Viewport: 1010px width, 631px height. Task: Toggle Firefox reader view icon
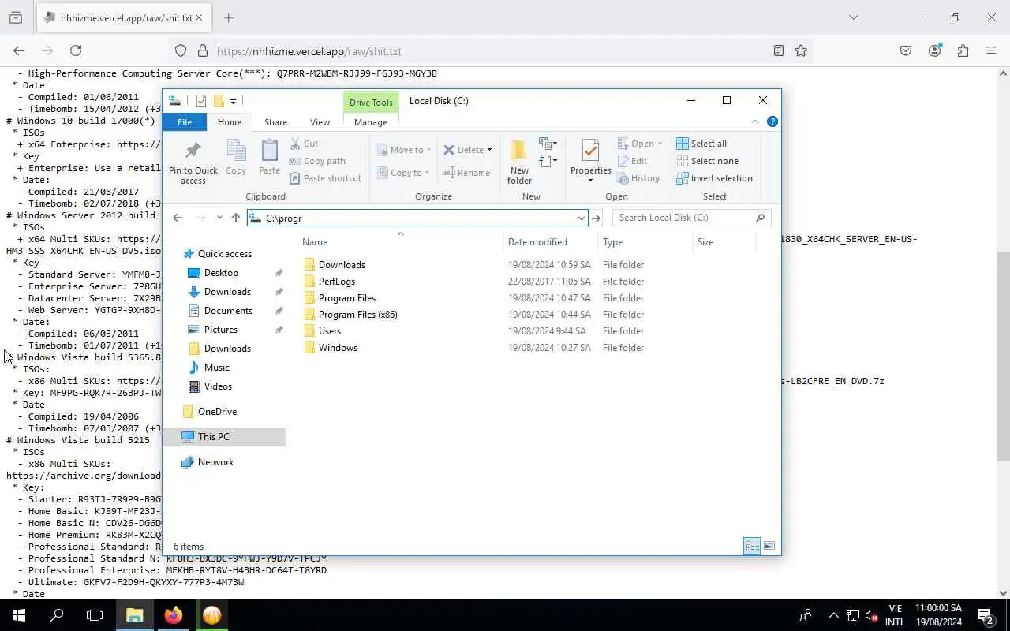(x=779, y=50)
